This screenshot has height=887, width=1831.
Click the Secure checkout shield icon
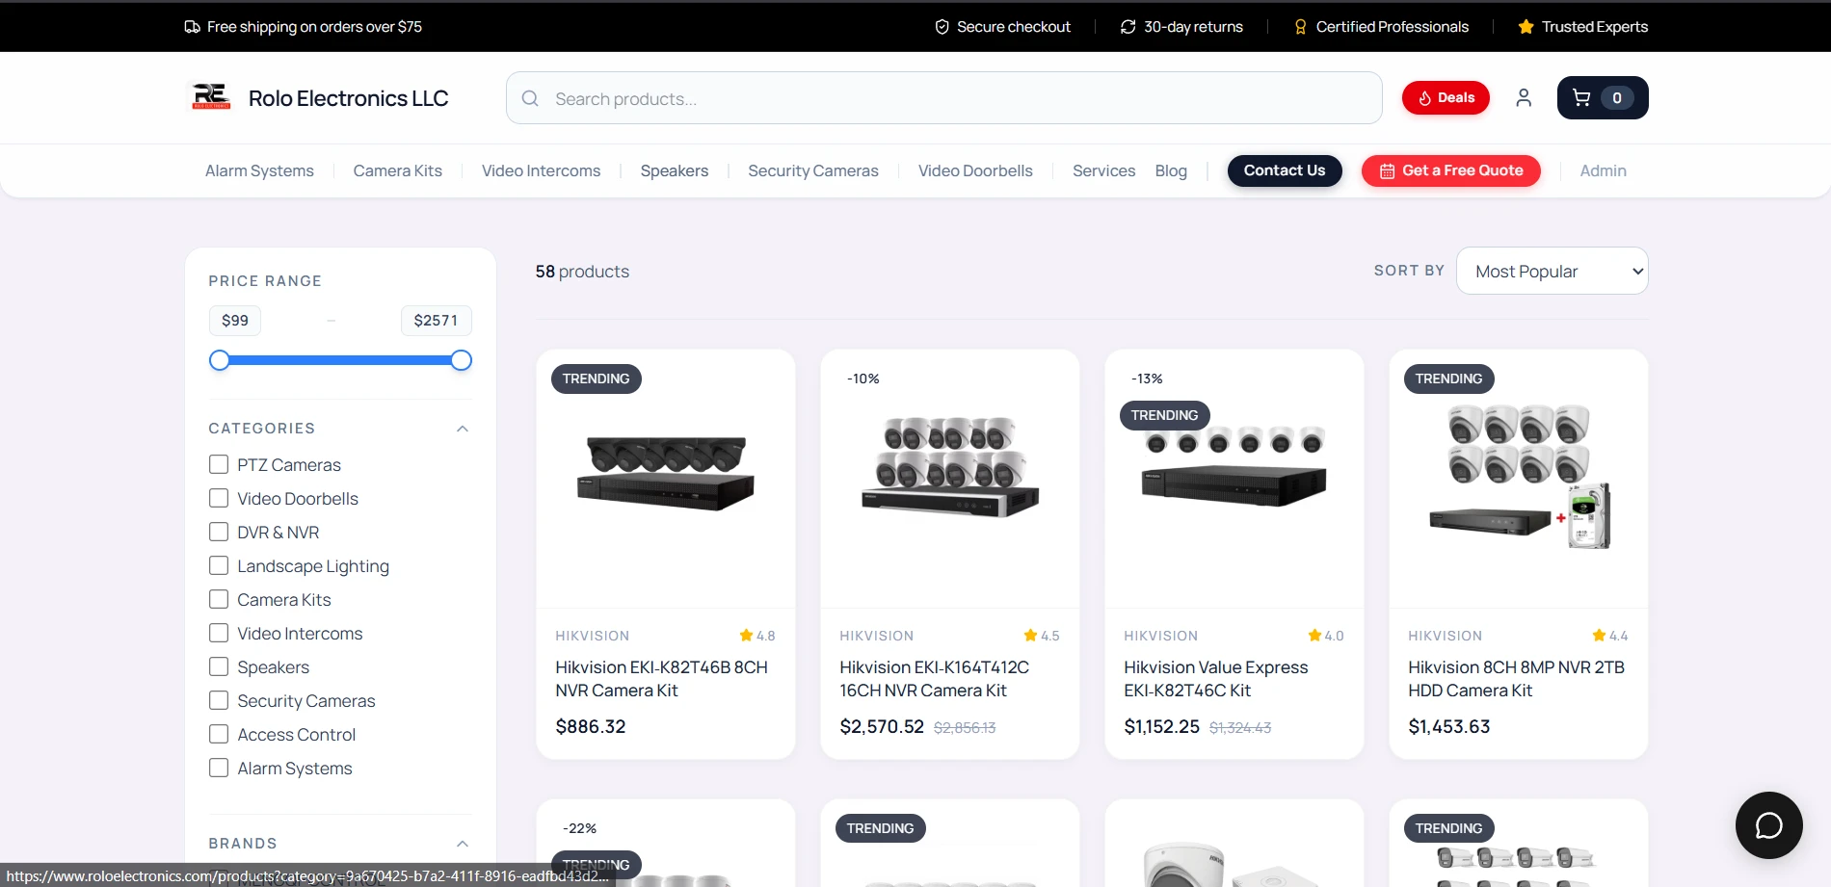(942, 27)
